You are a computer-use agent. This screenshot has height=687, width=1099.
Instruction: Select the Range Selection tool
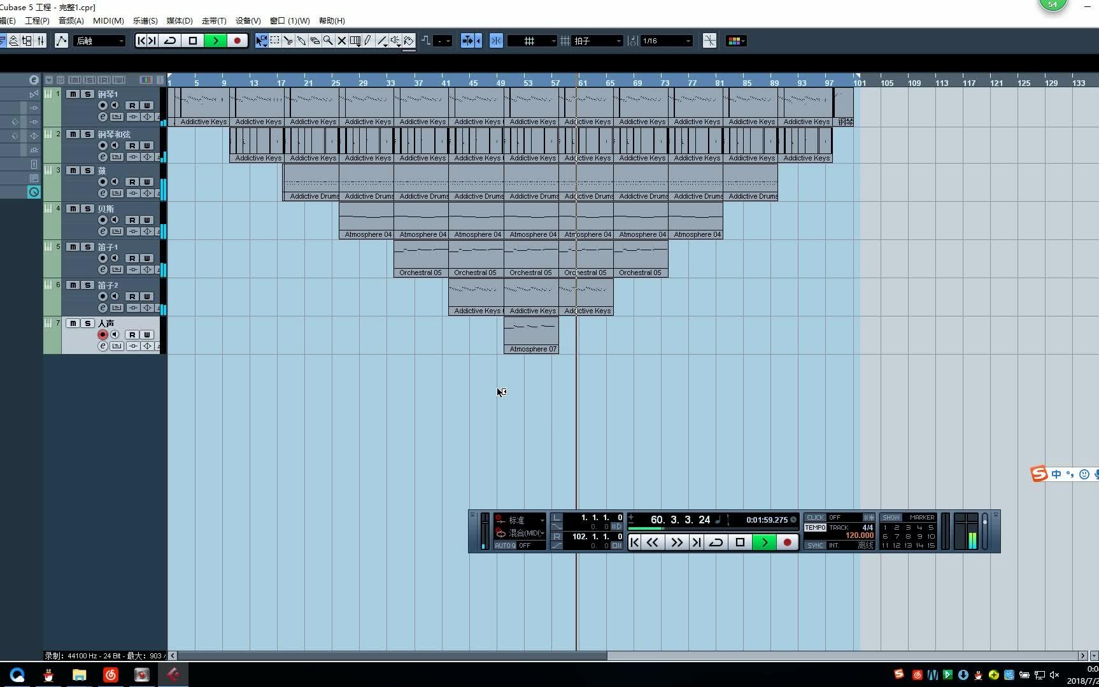tap(274, 41)
